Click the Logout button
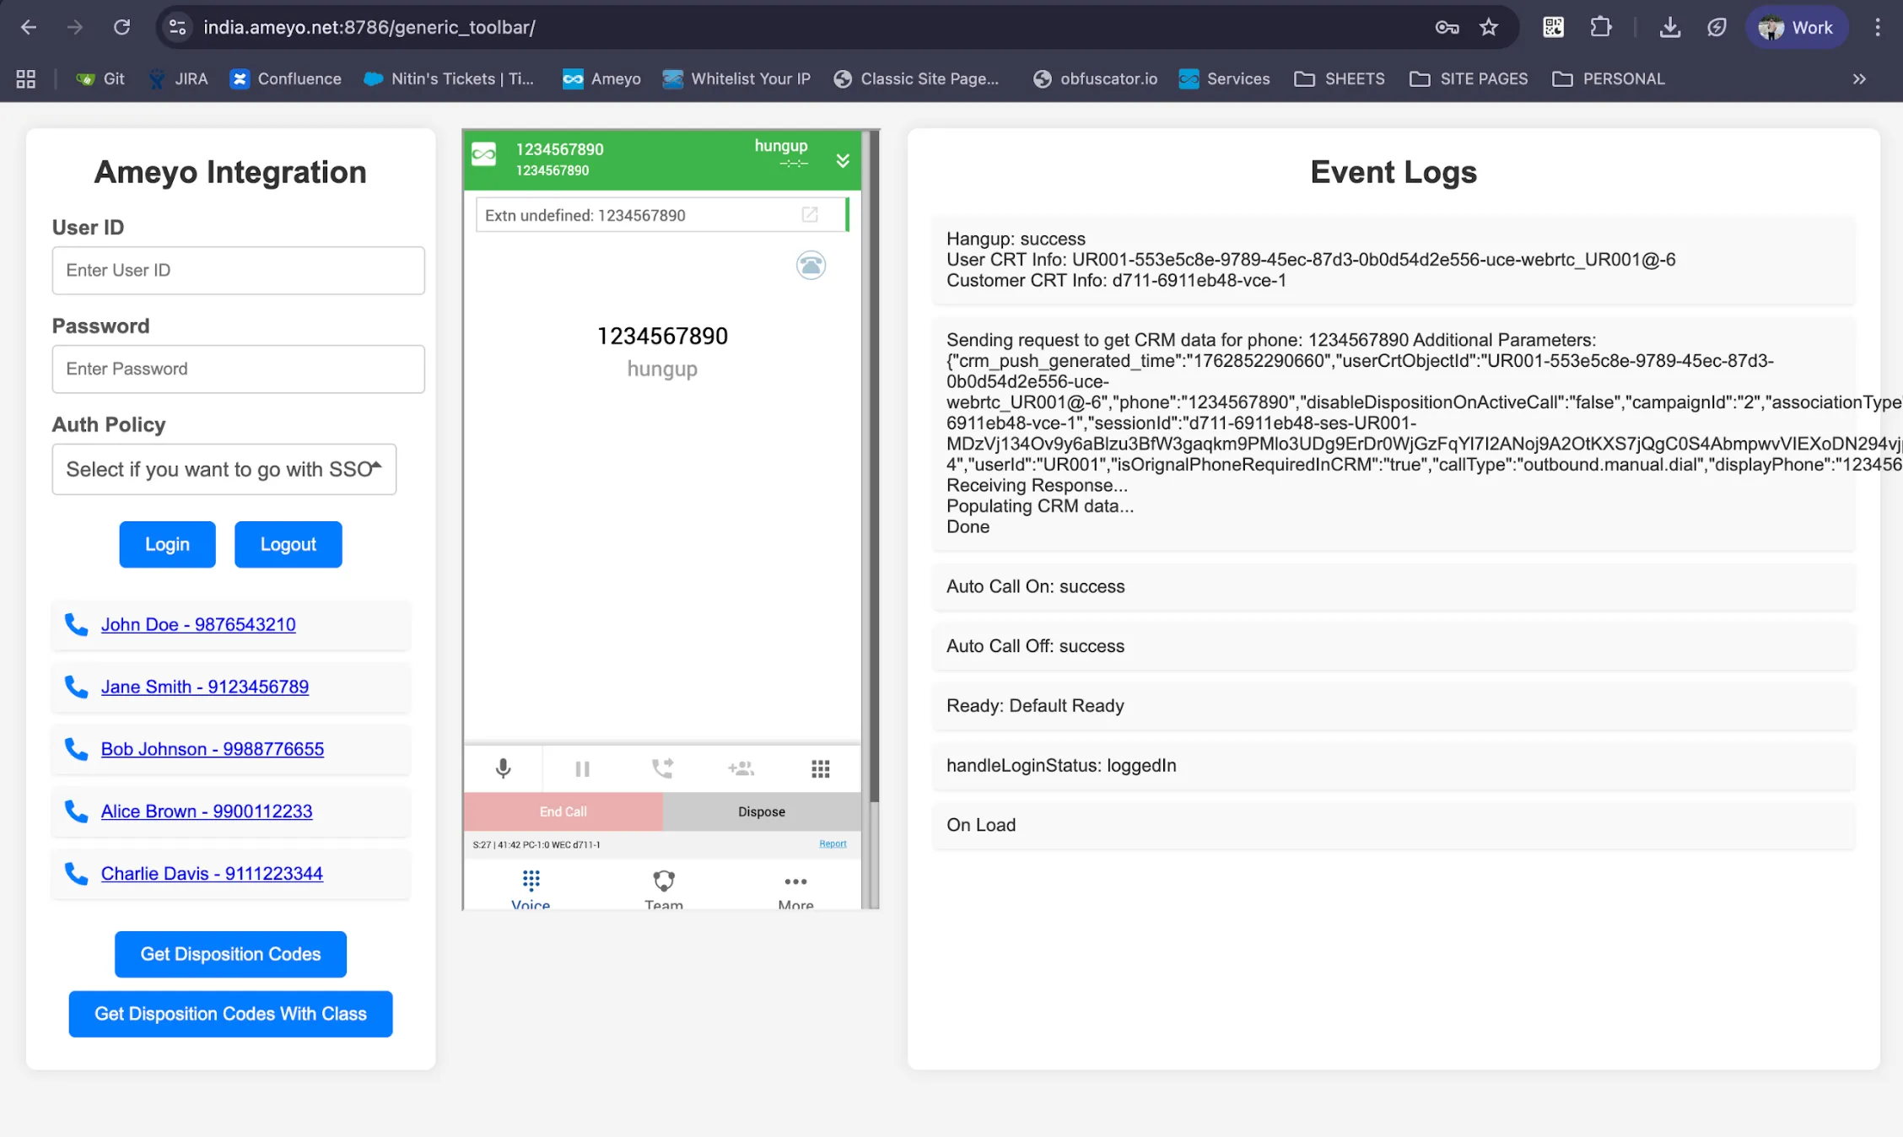This screenshot has height=1137, width=1903. tap(288, 544)
